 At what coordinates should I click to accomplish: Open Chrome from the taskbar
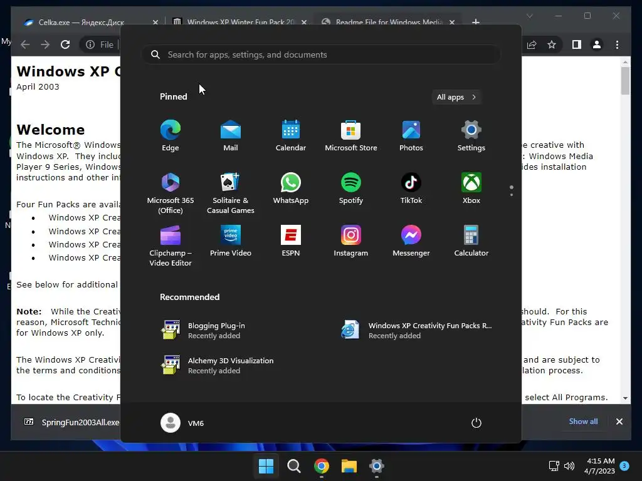(x=322, y=466)
